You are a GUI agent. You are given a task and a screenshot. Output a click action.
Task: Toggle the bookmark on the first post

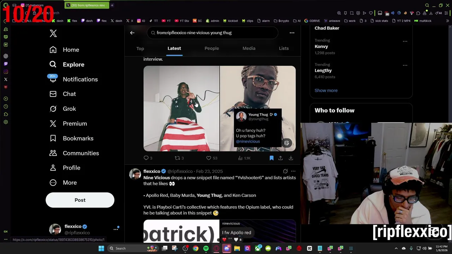272,158
